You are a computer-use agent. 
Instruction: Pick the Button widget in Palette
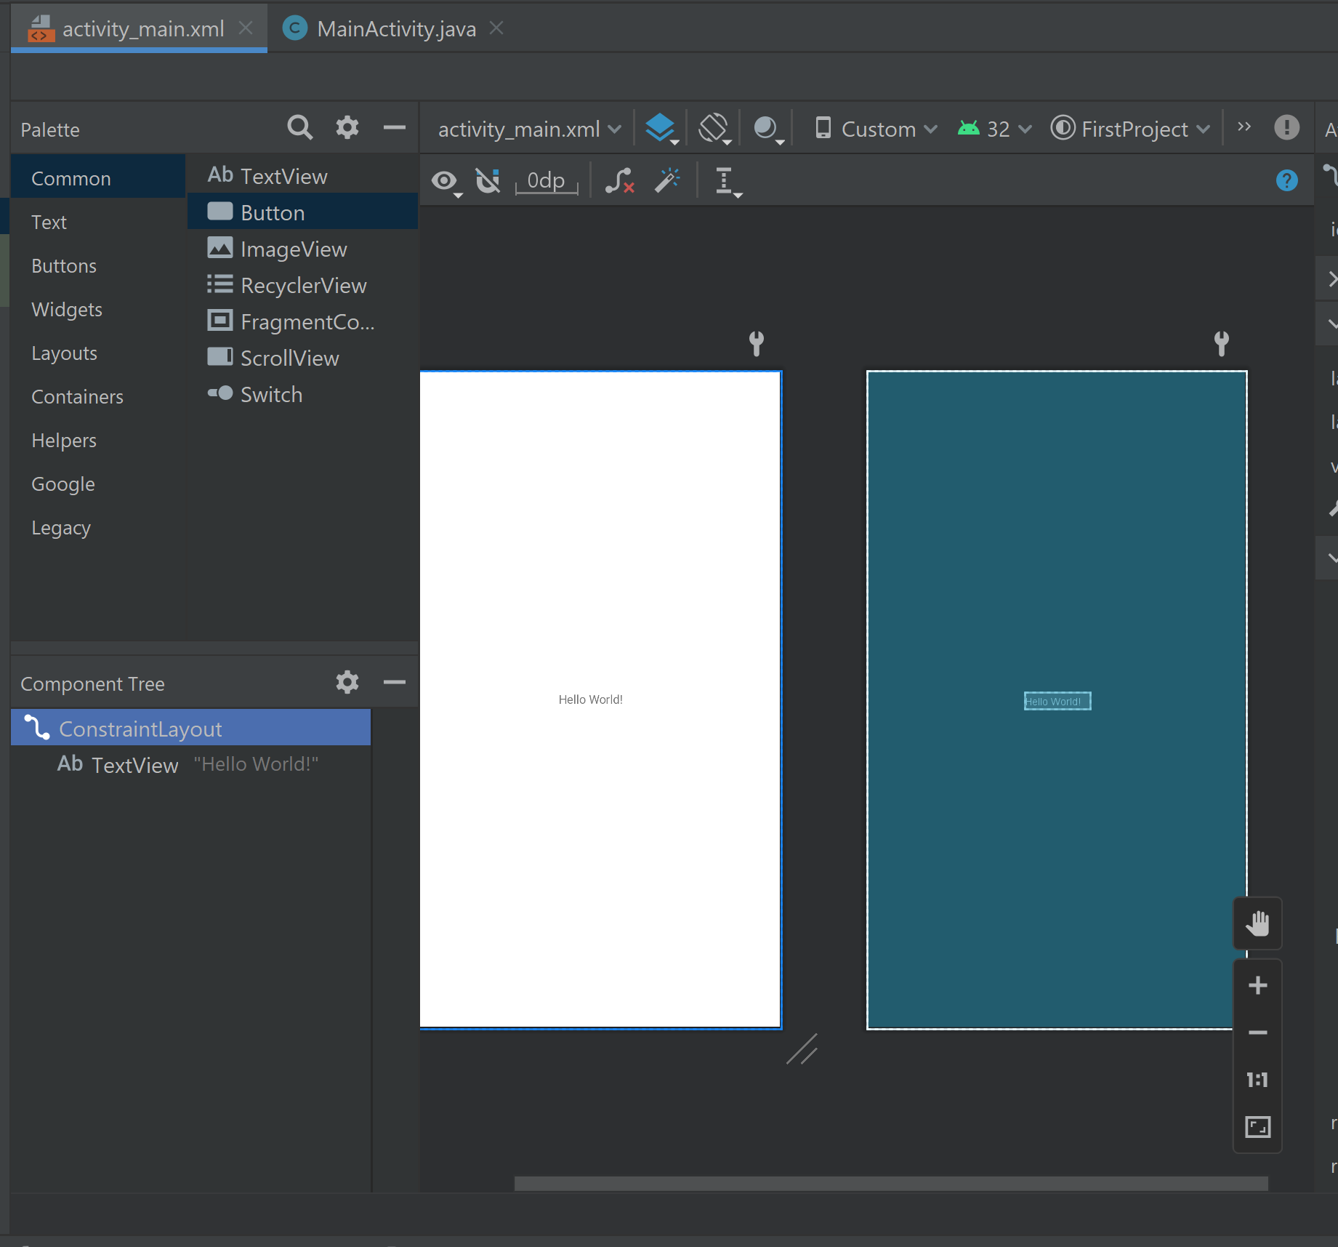point(302,212)
